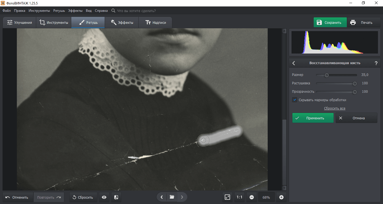This screenshot has width=383, height=204.
Task: Set zoom to 1:1 scale
Action: [x=239, y=197]
